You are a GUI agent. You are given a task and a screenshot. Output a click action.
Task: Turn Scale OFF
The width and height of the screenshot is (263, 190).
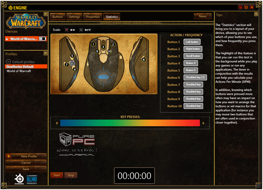pyautogui.click(x=81, y=30)
